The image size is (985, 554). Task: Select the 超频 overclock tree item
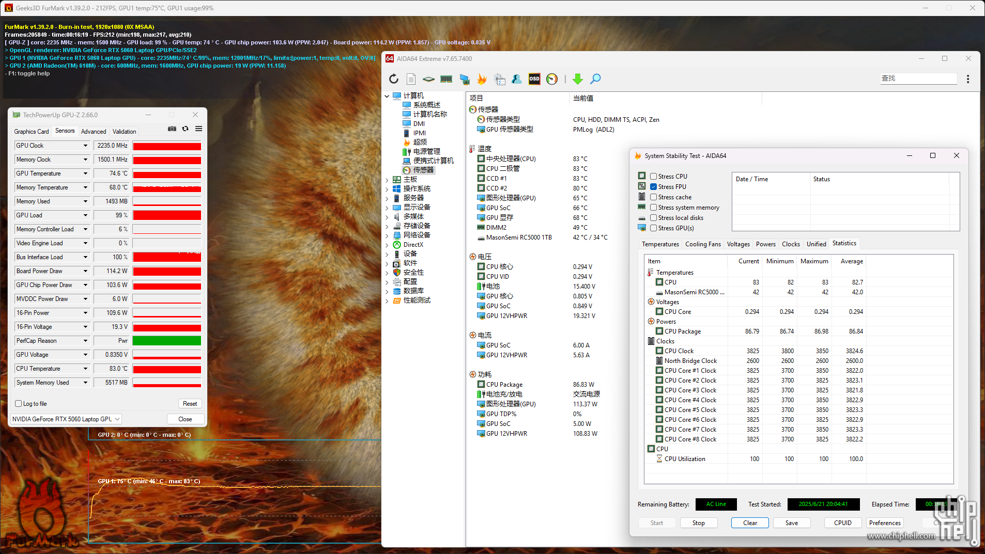[420, 142]
